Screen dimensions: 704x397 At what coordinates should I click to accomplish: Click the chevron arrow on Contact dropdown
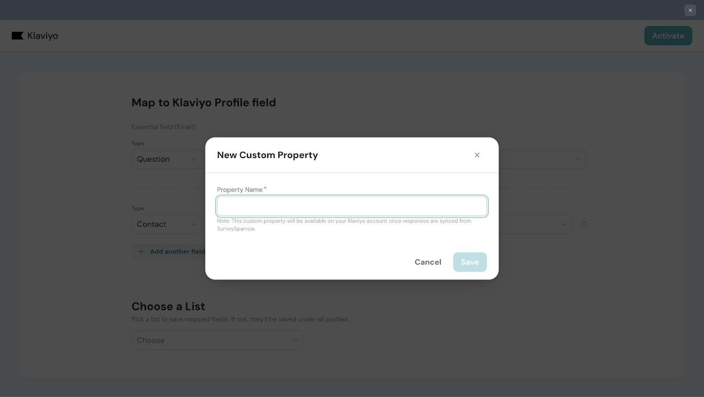click(194, 224)
